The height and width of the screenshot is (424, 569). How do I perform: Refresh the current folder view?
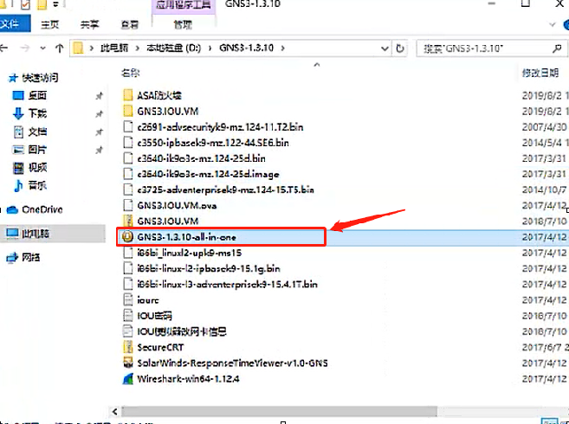(400, 48)
